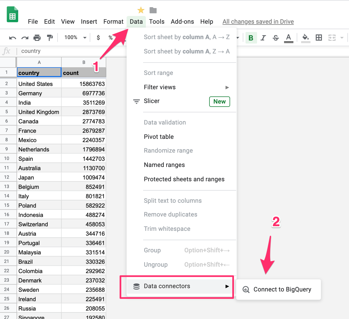Click the redo arrow icon
The height and width of the screenshot is (319, 349).
[x=25, y=38]
